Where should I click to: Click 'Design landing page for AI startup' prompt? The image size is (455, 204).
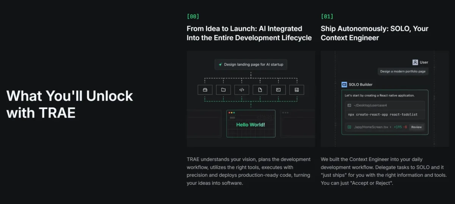click(251, 64)
